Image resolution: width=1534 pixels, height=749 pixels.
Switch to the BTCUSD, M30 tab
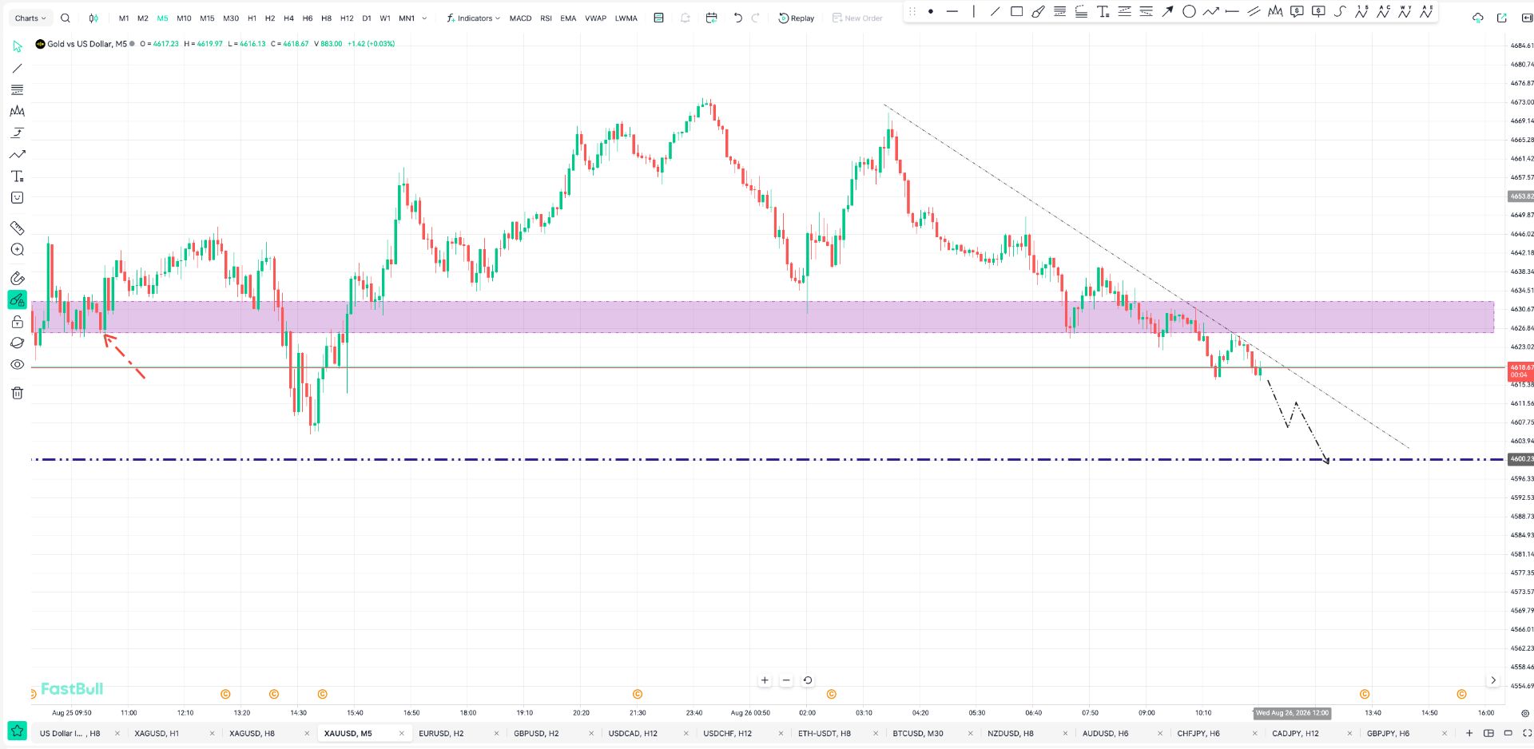click(x=918, y=733)
